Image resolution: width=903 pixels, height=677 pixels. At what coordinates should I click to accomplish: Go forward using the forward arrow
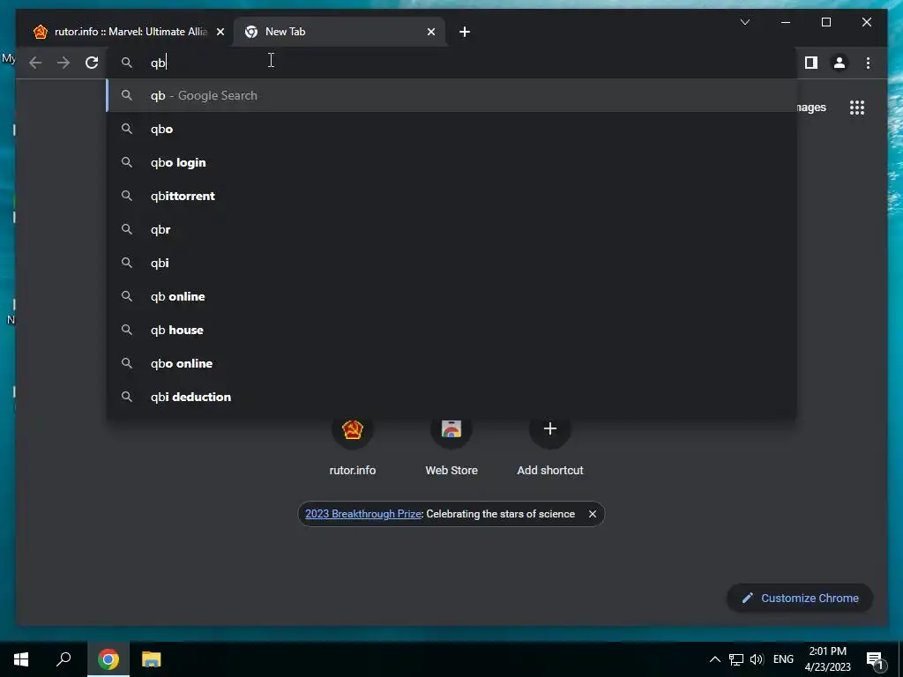(63, 63)
